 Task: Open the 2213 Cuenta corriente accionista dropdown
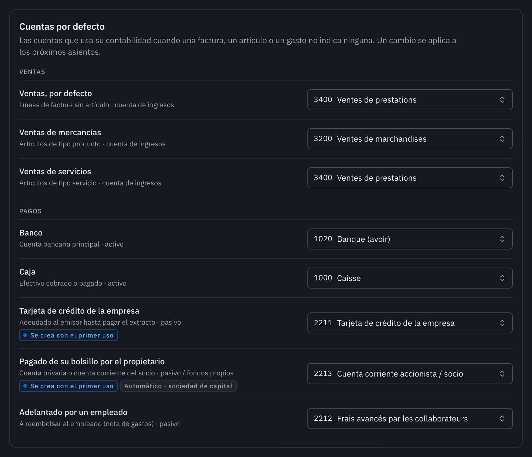410,374
